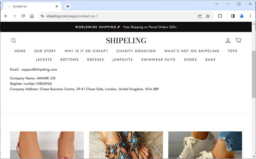Image resolution: width=256 pixels, height=159 pixels.
Task: Click the address bar URL field
Action: 121,16
